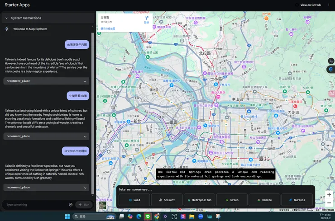Click the Run button

coord(84,205)
